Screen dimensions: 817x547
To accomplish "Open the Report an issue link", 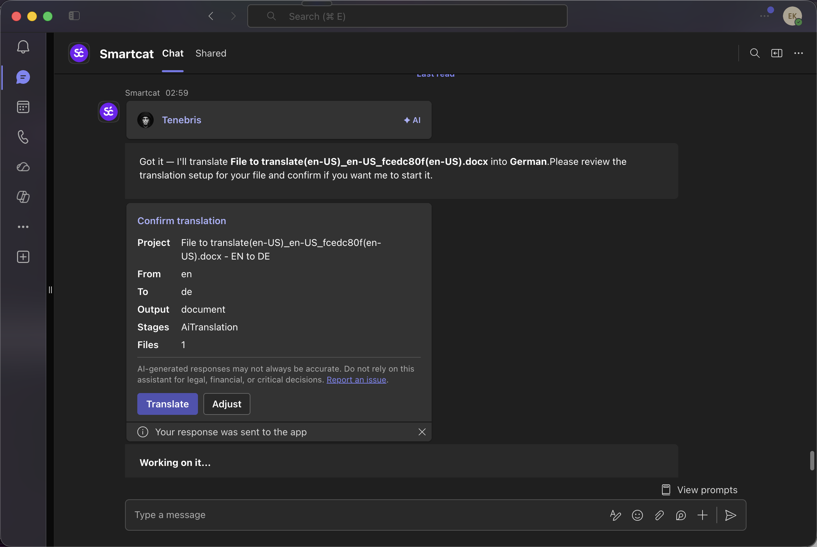I will pos(356,379).
